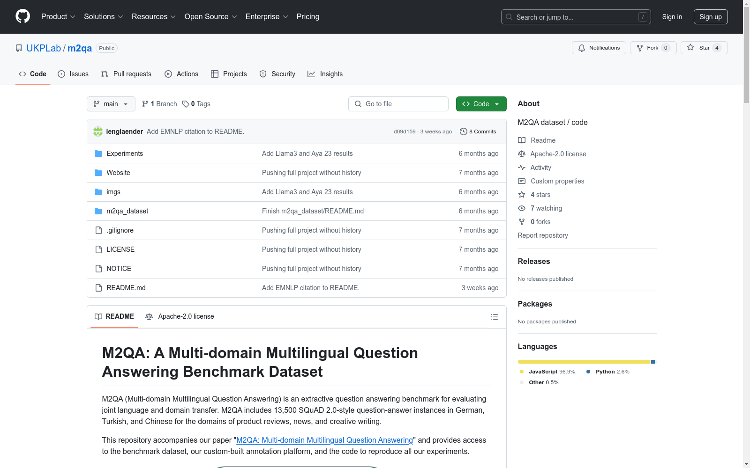
Task: Expand the Enterprise menu
Action: (267, 16)
